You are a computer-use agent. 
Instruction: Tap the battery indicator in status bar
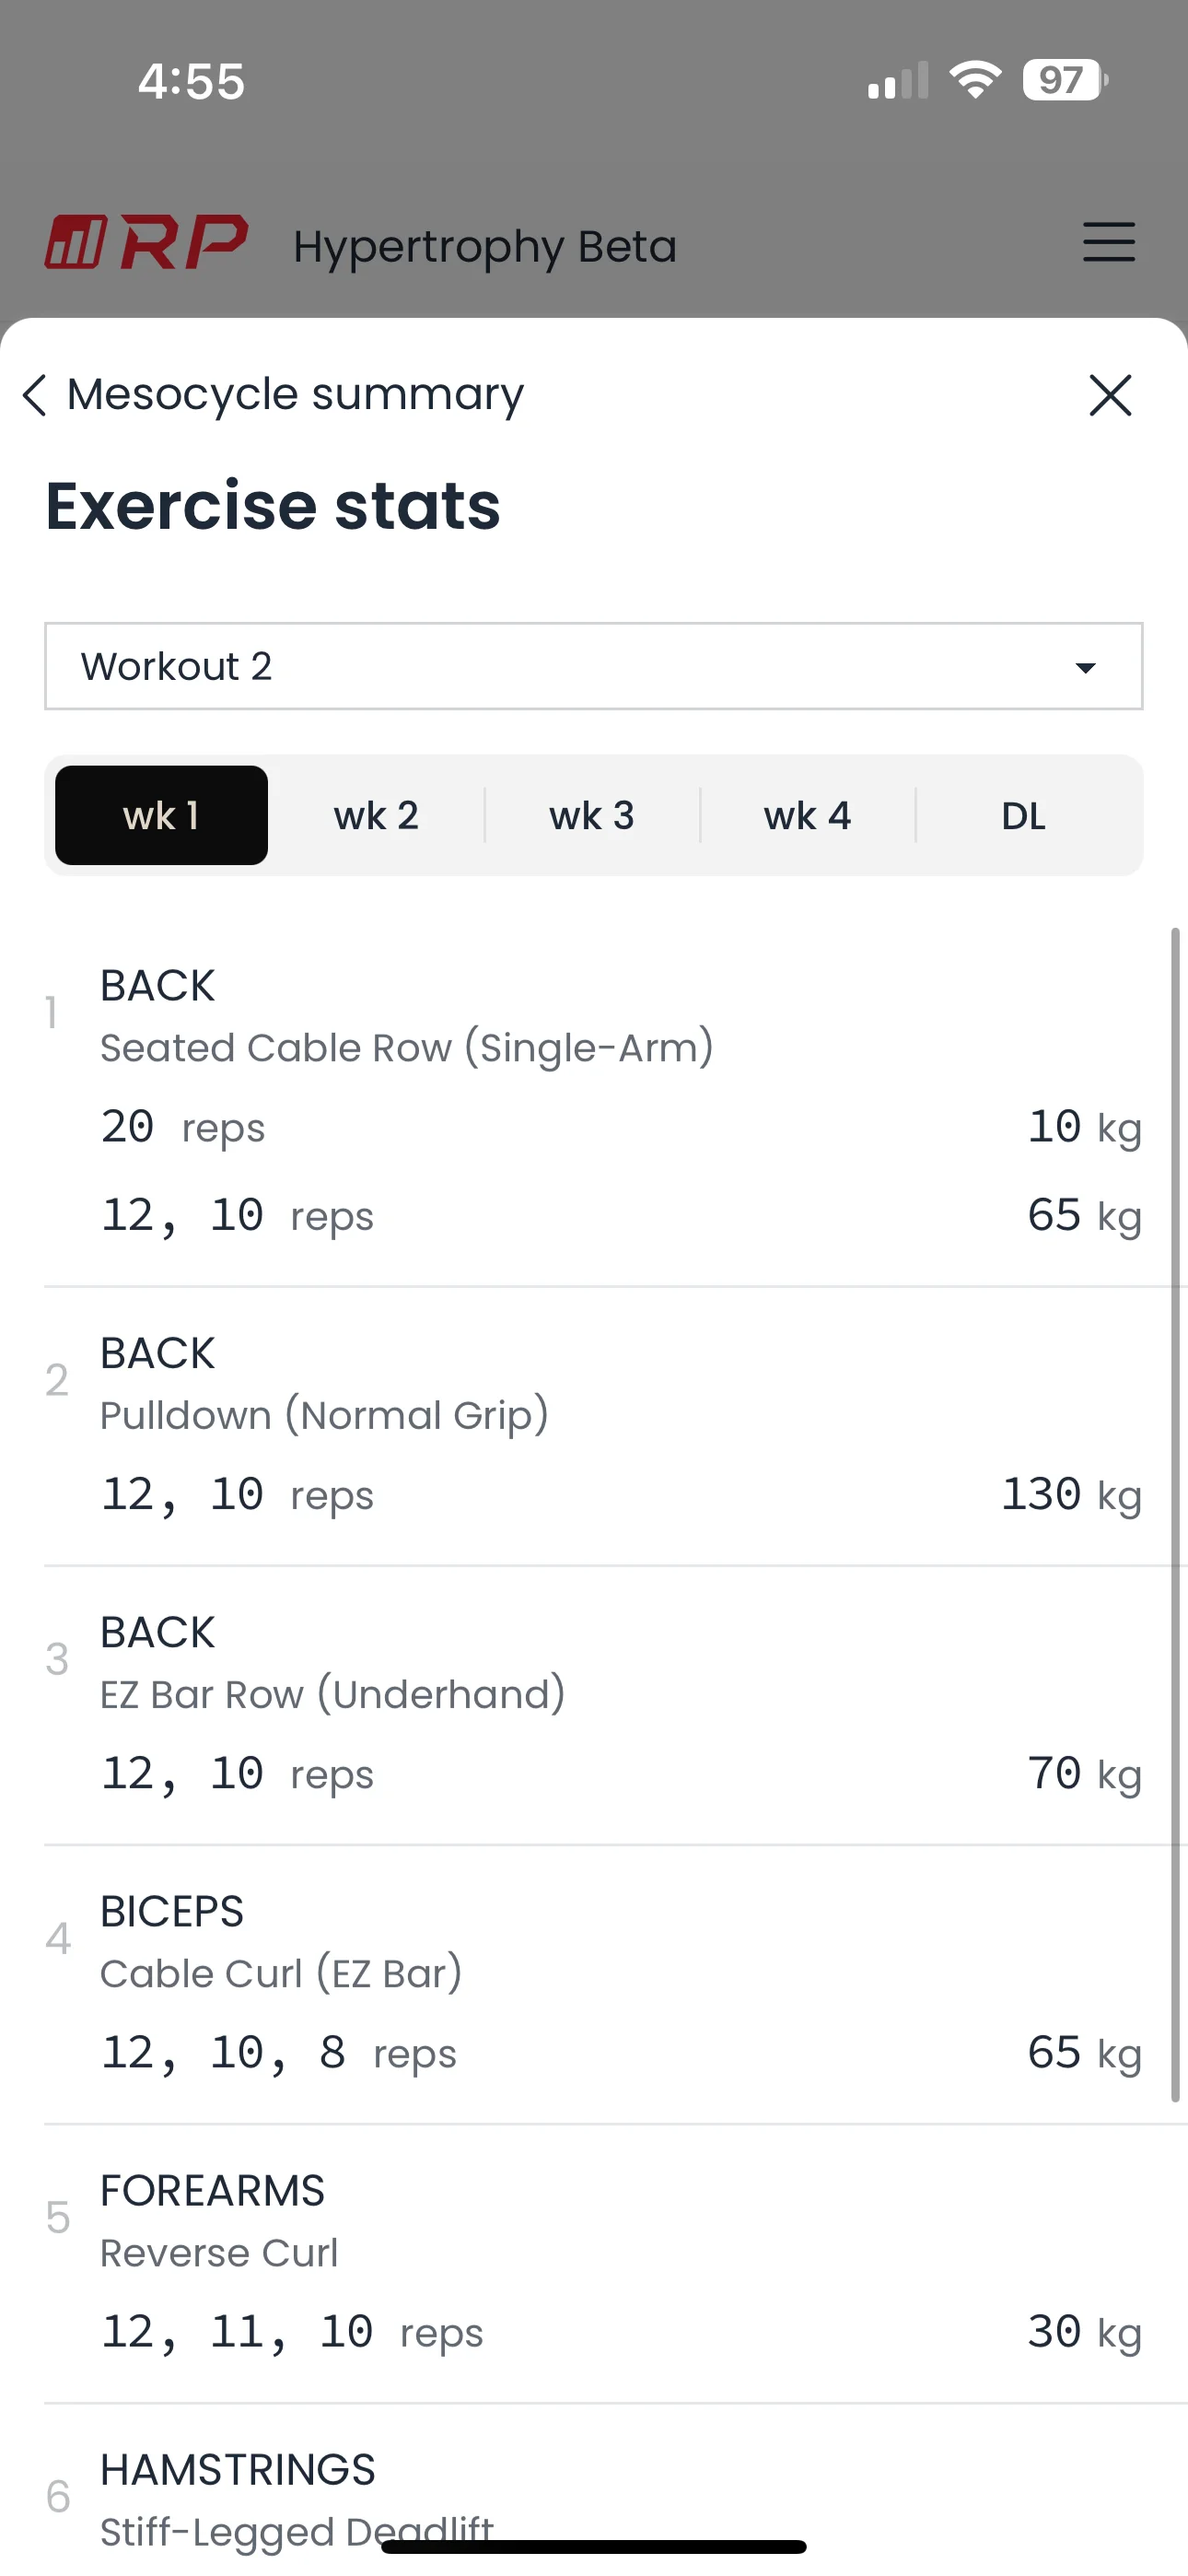point(1064,80)
